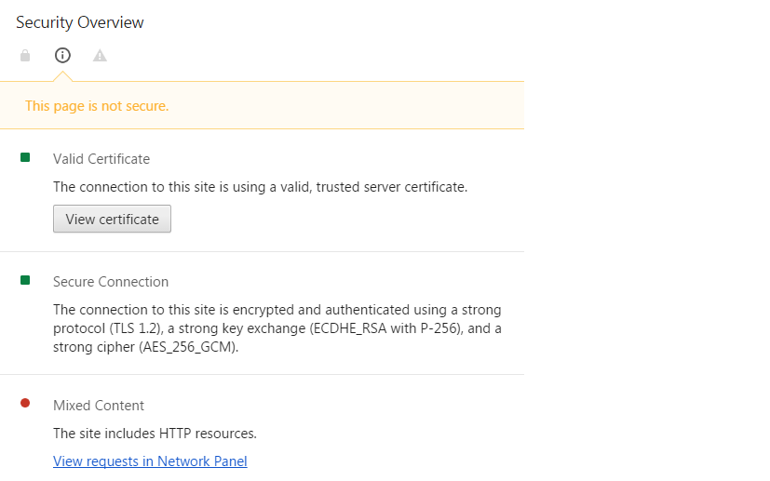Click the Valid Certificate heading
Viewport: 770px width, 481px height.
point(101,159)
